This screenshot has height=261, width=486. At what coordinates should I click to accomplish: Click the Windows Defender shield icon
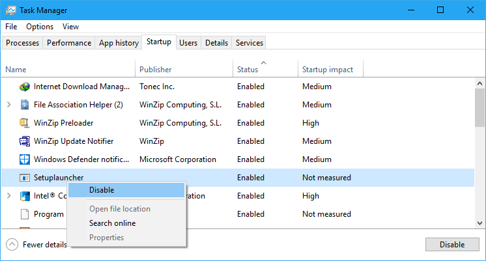(x=25, y=159)
